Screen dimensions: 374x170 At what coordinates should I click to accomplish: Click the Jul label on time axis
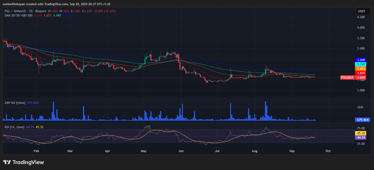click(217, 151)
